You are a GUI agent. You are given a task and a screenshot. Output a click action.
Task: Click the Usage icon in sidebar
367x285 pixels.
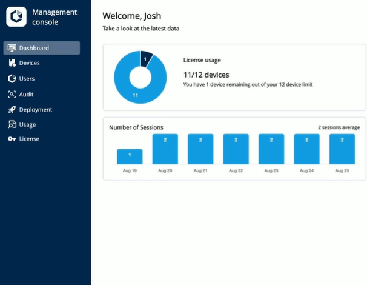point(12,124)
